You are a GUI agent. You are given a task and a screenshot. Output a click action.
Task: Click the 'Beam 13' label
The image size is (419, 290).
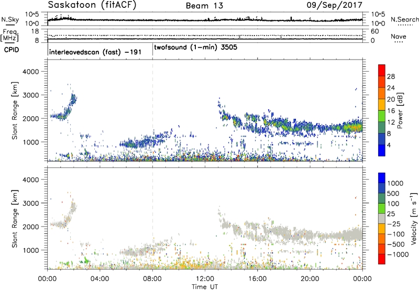point(204,6)
